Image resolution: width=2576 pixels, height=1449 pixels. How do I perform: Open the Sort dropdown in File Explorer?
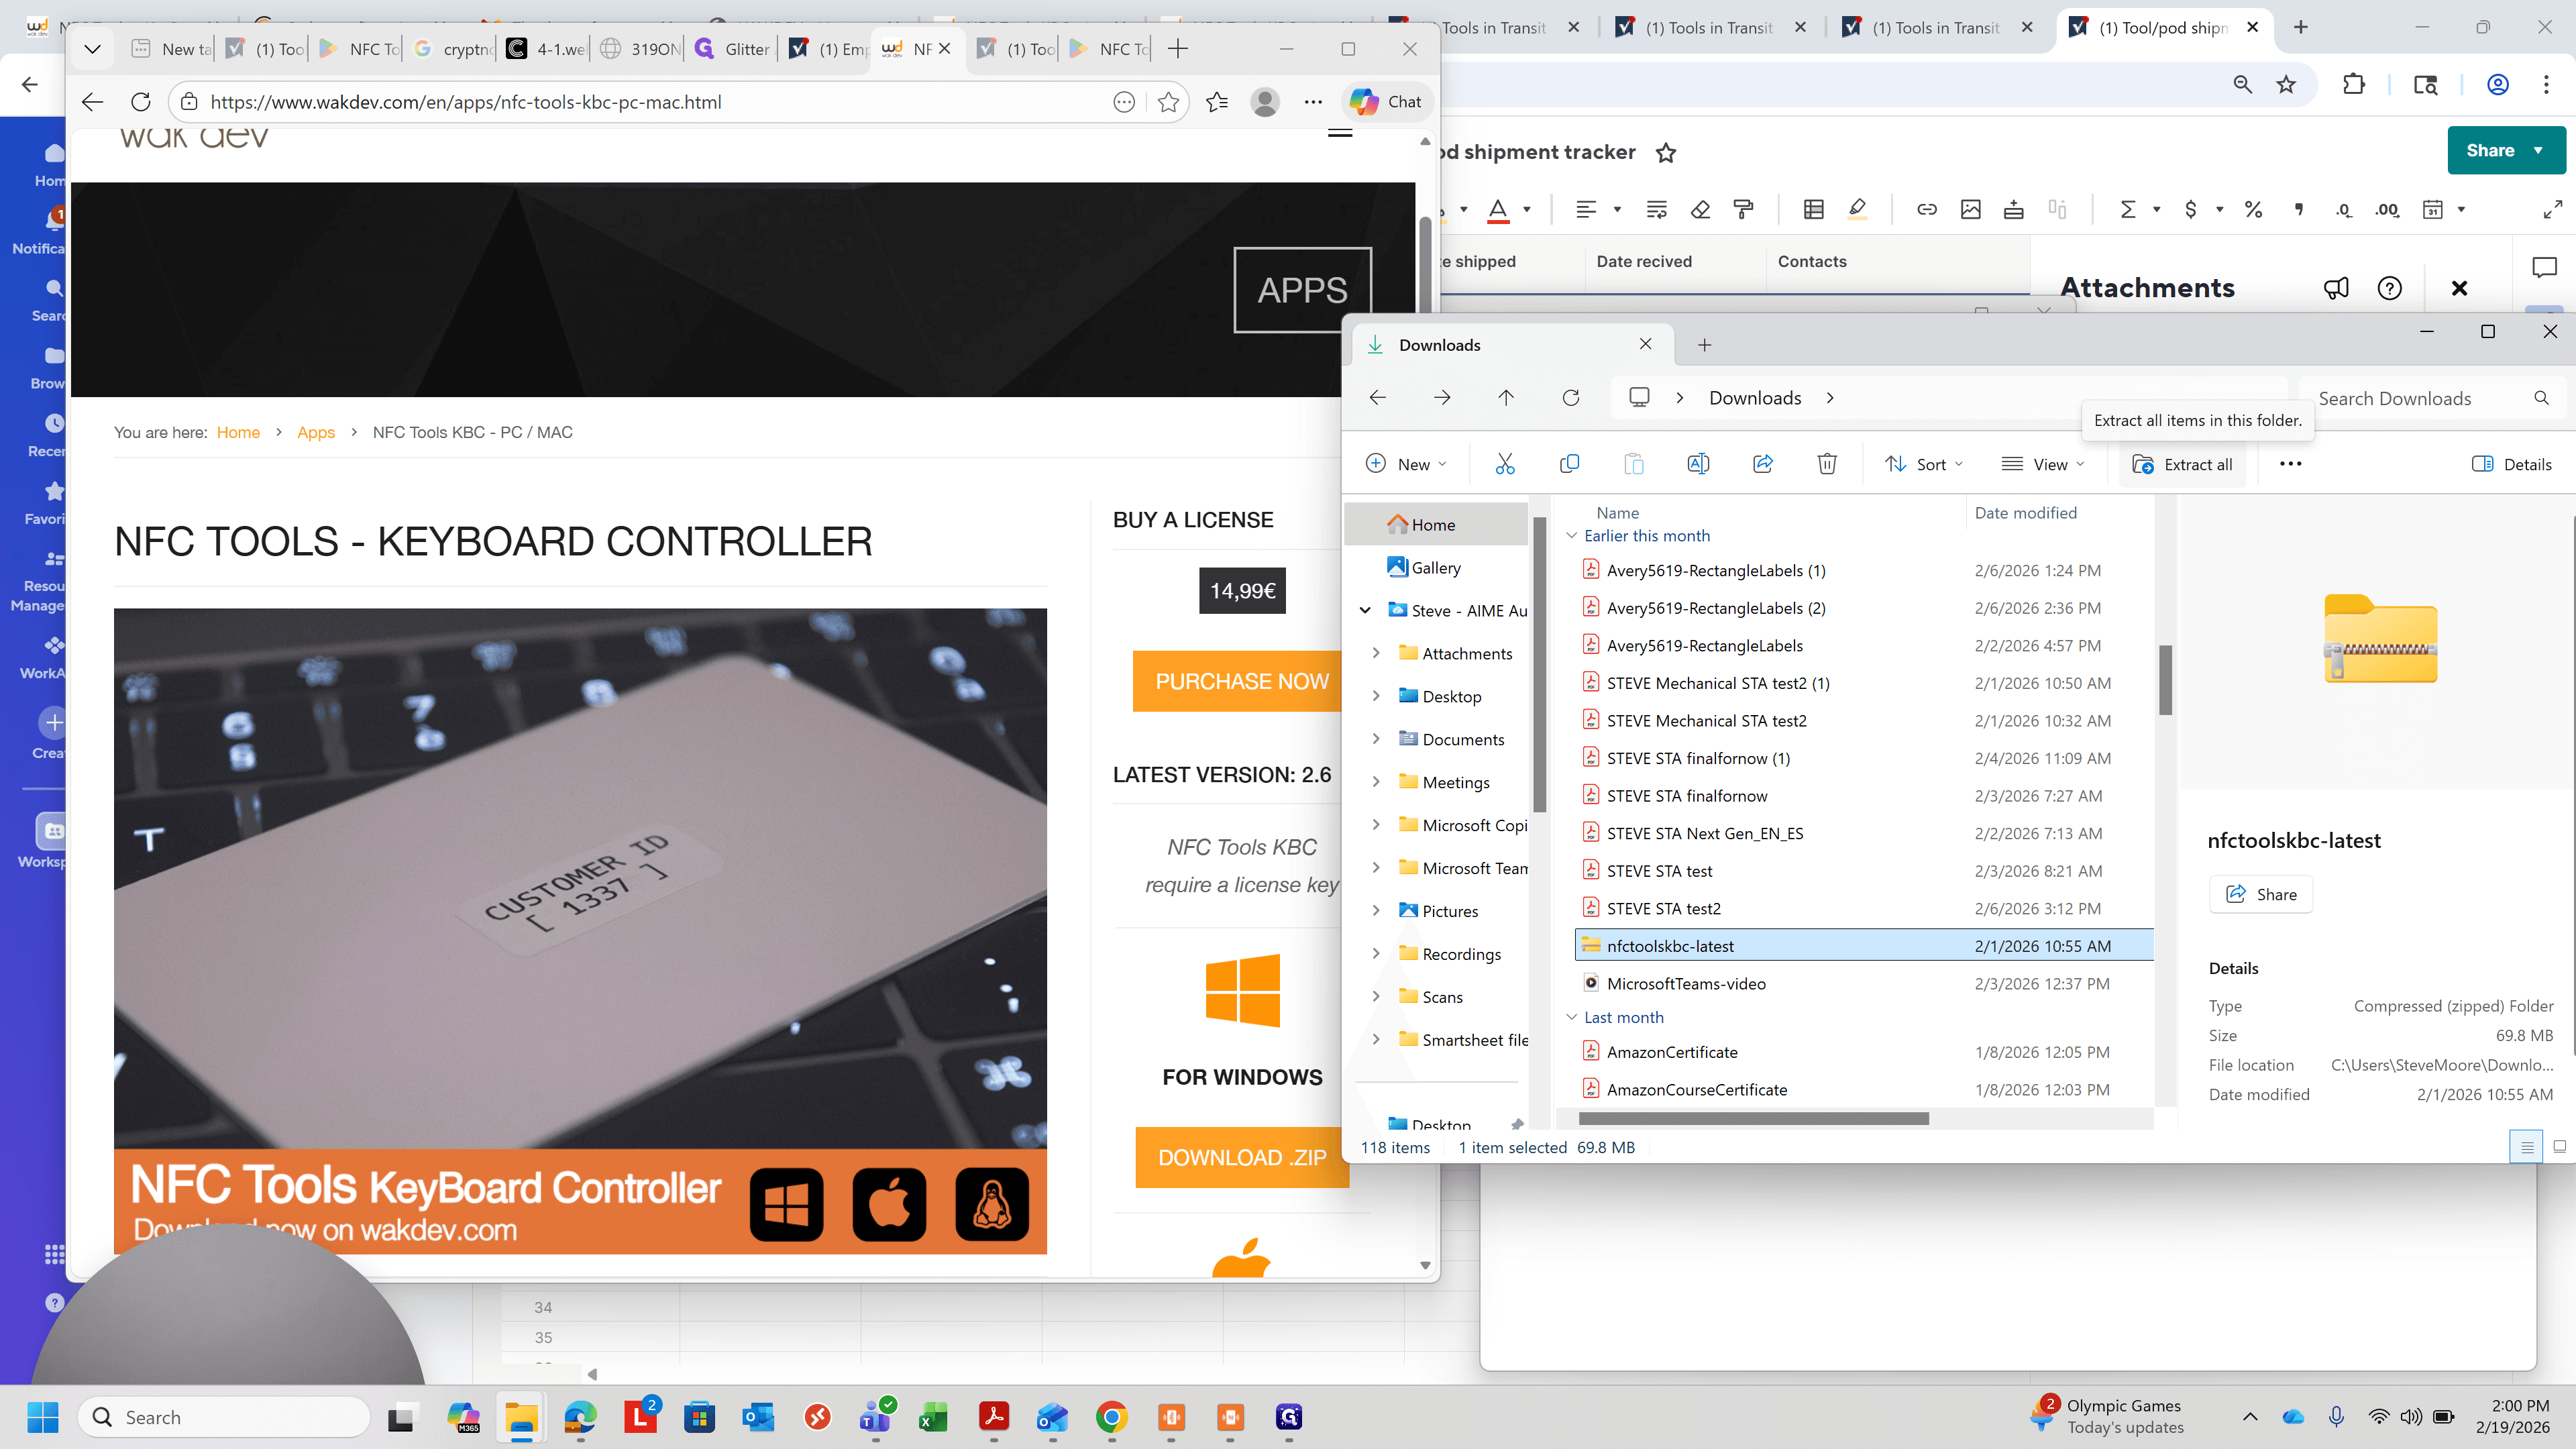(x=1924, y=464)
